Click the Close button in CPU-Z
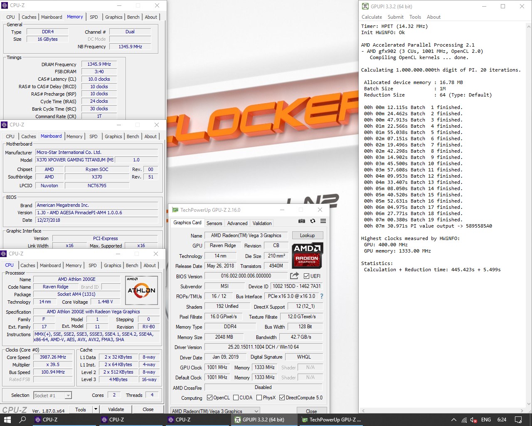532x426 pixels. pos(148,409)
